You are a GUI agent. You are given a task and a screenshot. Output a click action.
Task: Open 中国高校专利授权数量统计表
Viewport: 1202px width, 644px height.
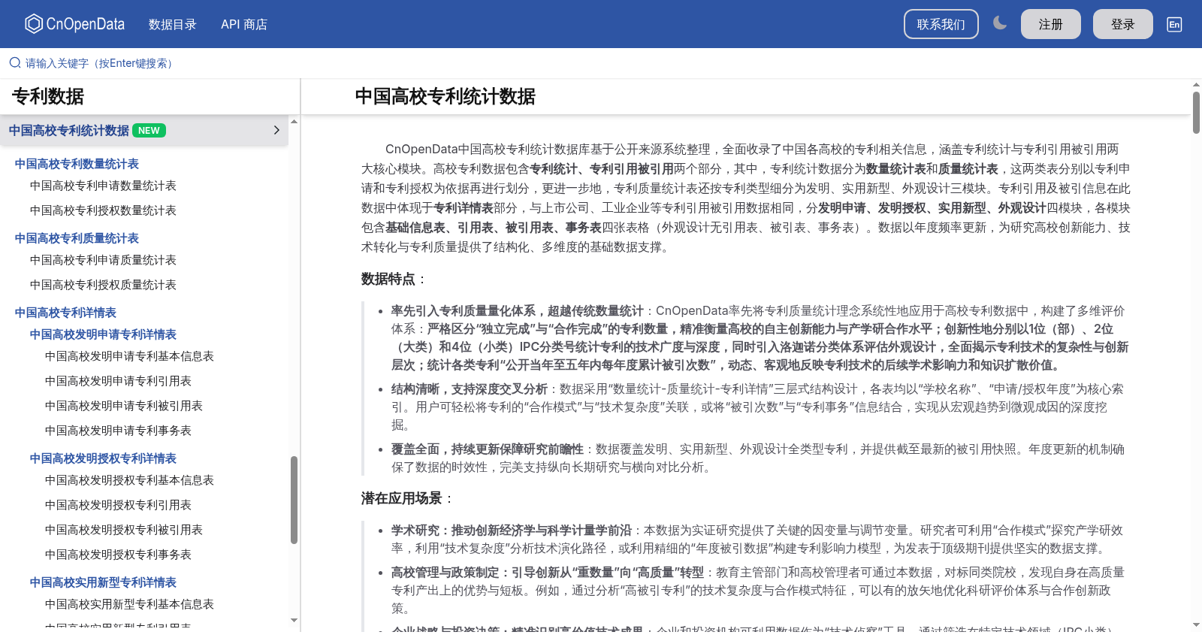103,210
